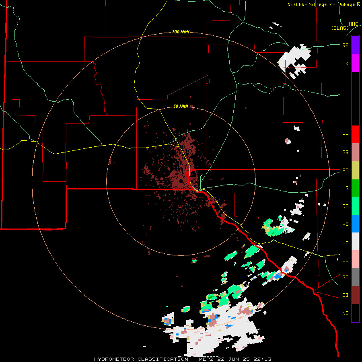Viewport: 362px width, 362px height.
Task: Click the HA legend label
Action: pos(345,135)
